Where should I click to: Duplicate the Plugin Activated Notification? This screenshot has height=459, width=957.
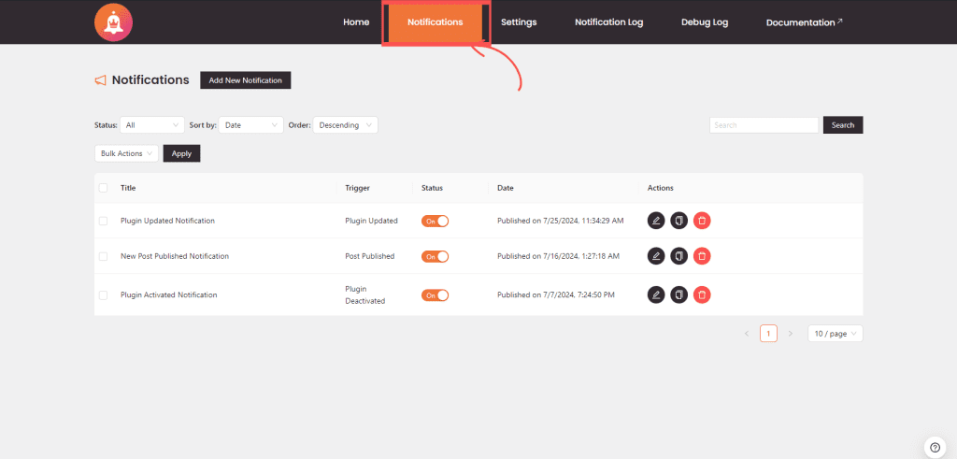tap(679, 294)
